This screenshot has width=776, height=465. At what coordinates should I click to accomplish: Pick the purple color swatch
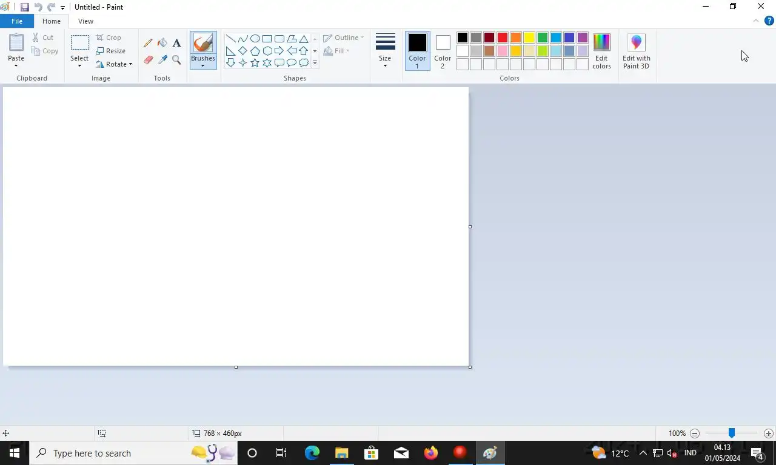583,38
